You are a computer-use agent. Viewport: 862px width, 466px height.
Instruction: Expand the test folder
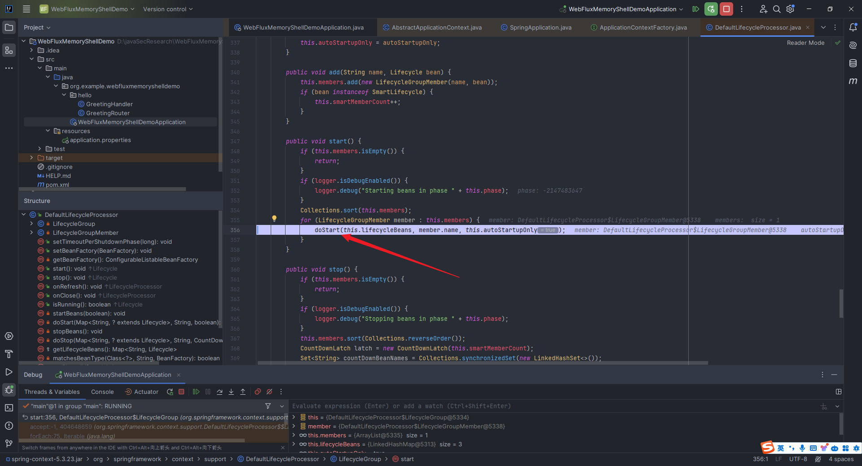(x=40, y=149)
